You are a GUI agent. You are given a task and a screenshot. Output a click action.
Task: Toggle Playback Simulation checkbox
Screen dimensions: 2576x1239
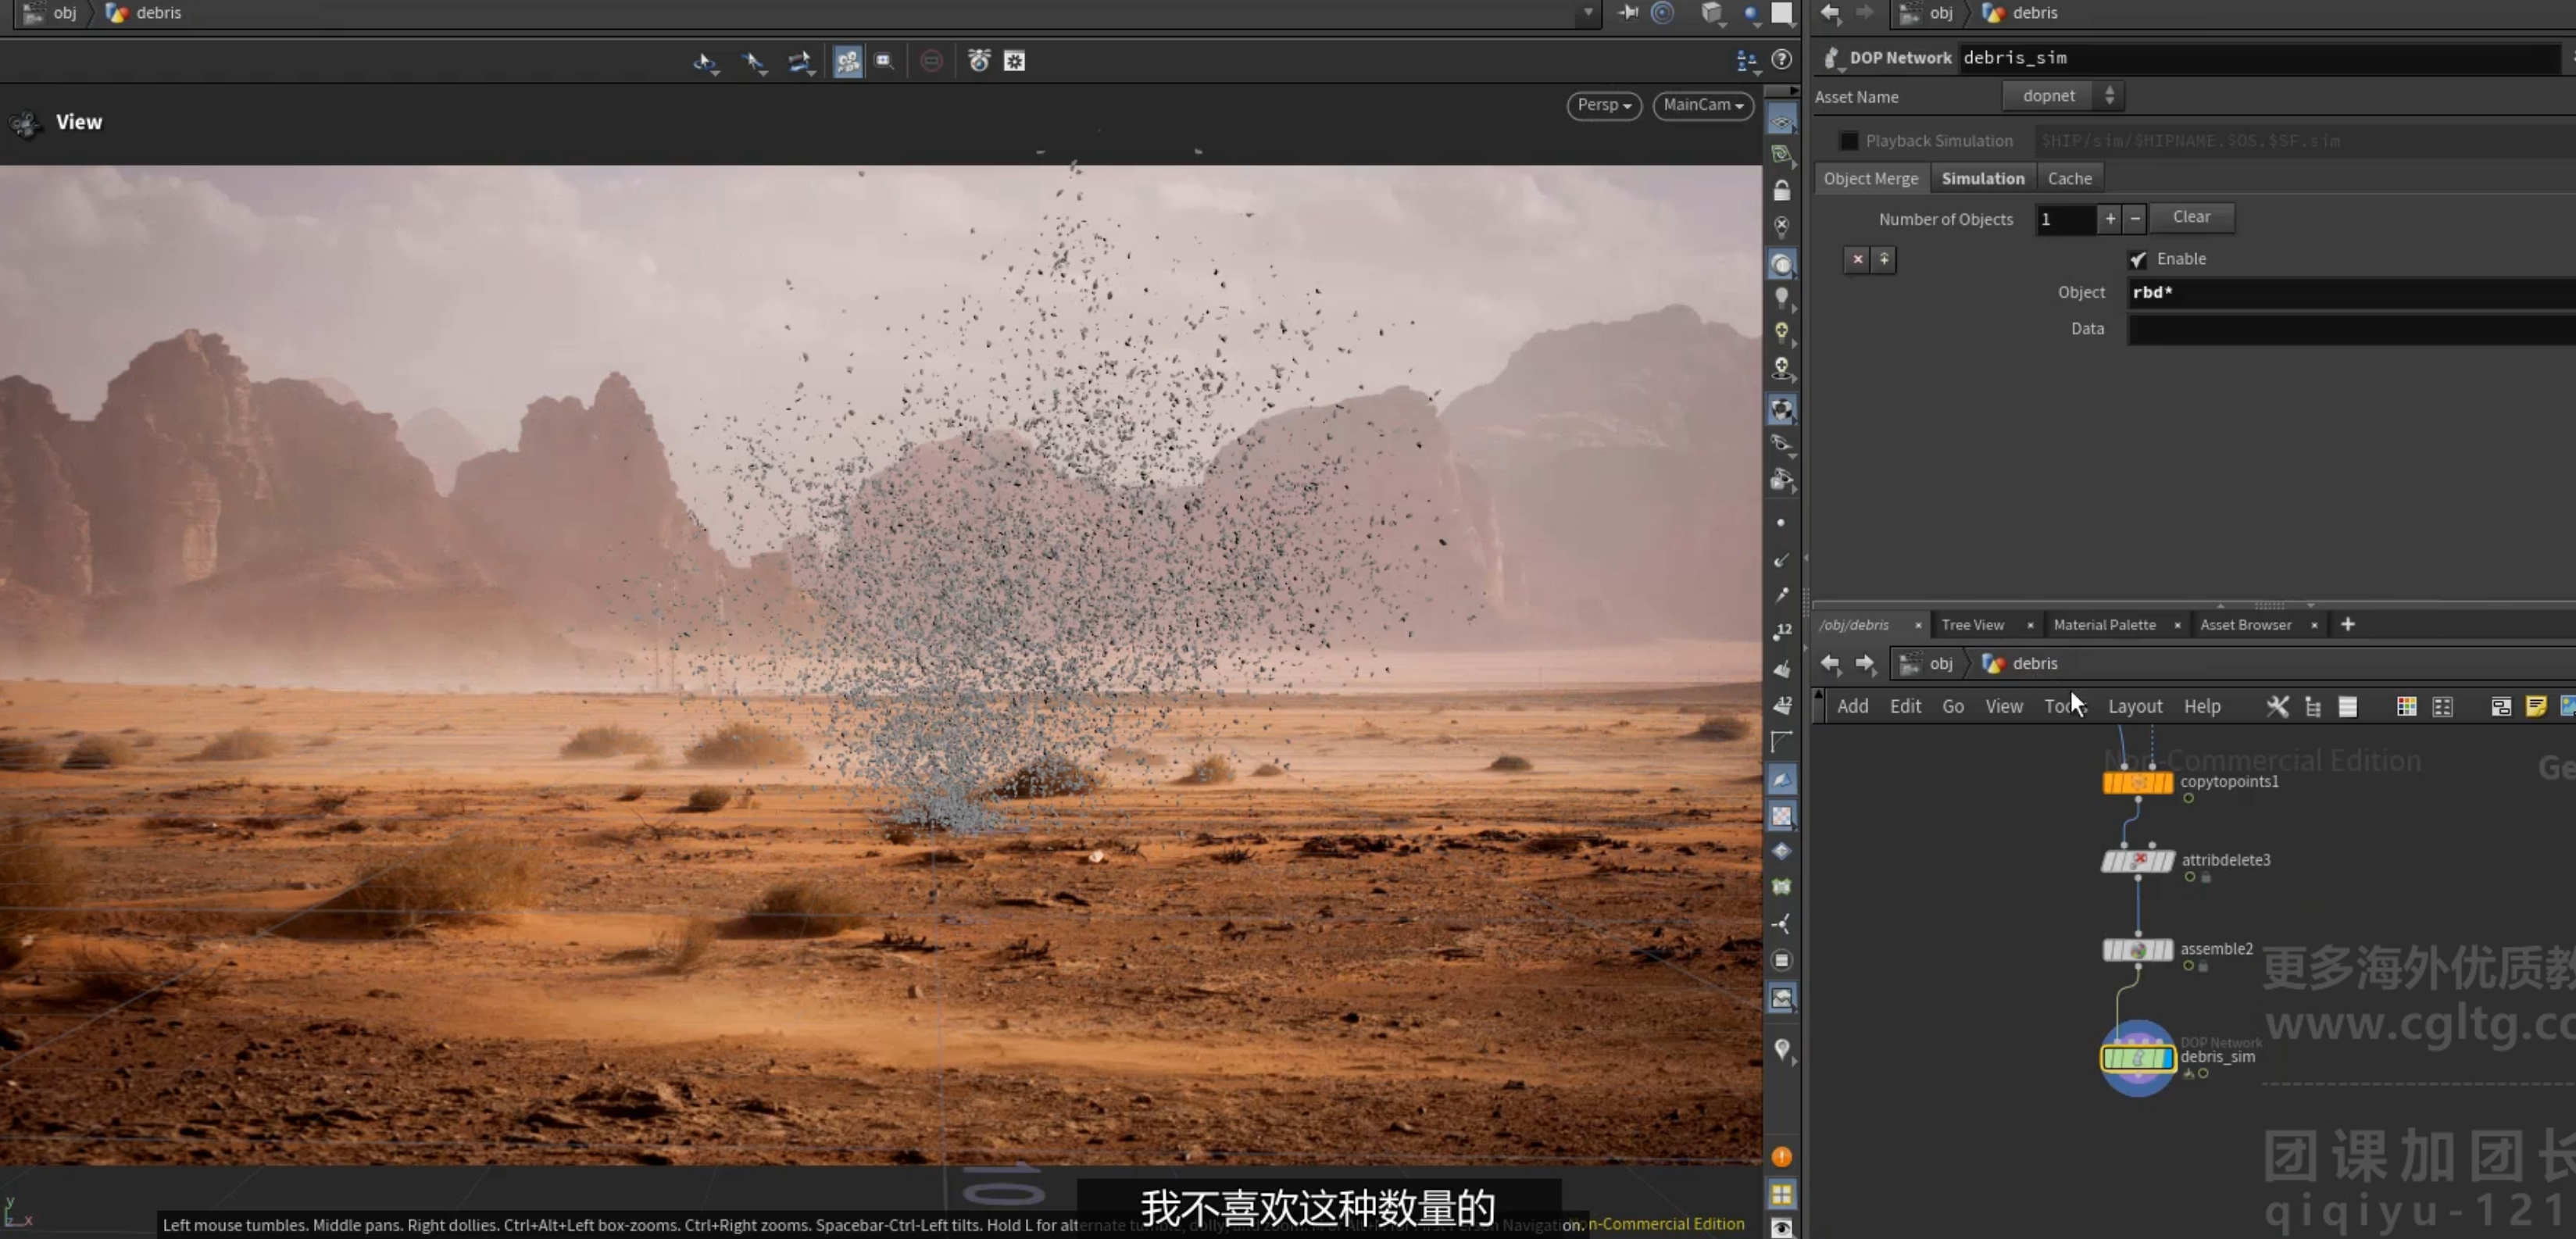[1848, 141]
